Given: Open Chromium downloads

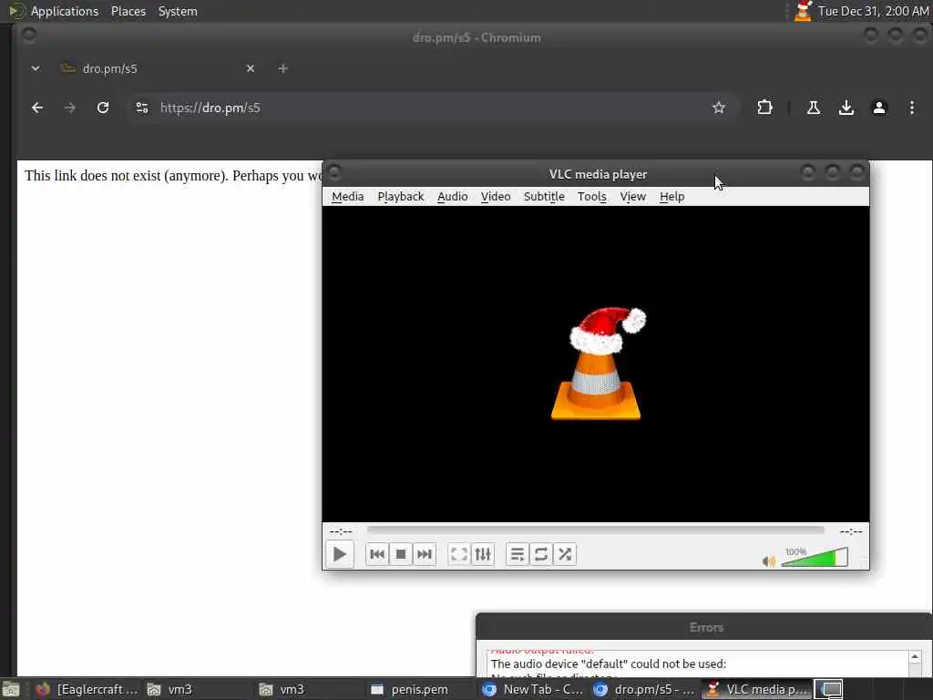Looking at the screenshot, I should pos(846,108).
